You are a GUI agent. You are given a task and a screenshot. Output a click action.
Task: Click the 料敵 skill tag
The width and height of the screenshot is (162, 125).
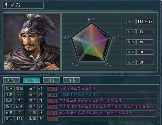click(52, 113)
